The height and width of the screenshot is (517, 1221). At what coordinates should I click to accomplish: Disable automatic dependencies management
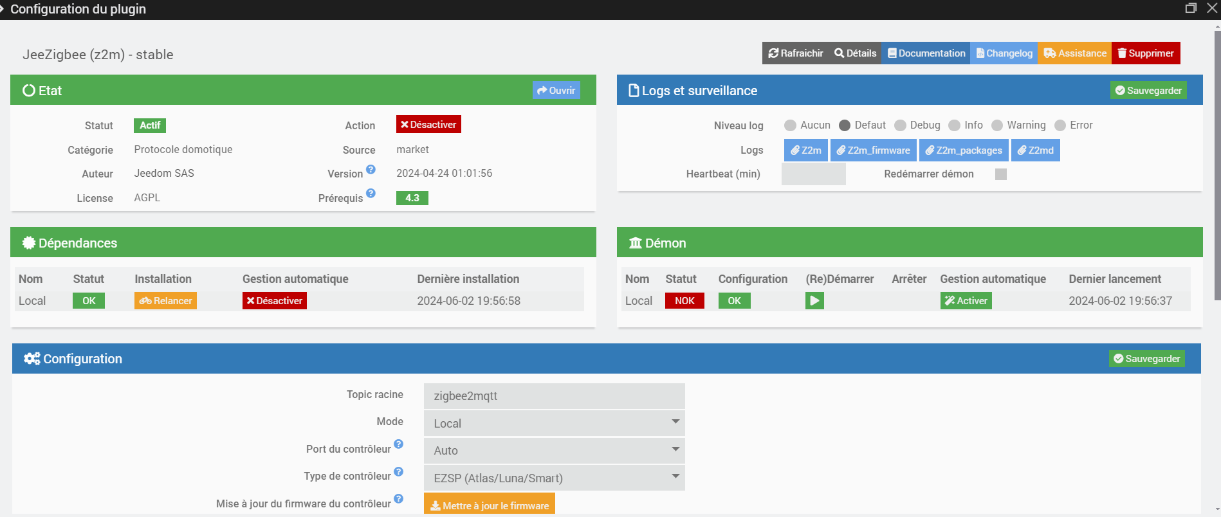pos(275,301)
